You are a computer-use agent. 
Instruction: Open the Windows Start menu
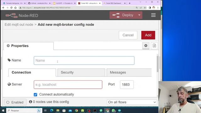coord(3,110)
